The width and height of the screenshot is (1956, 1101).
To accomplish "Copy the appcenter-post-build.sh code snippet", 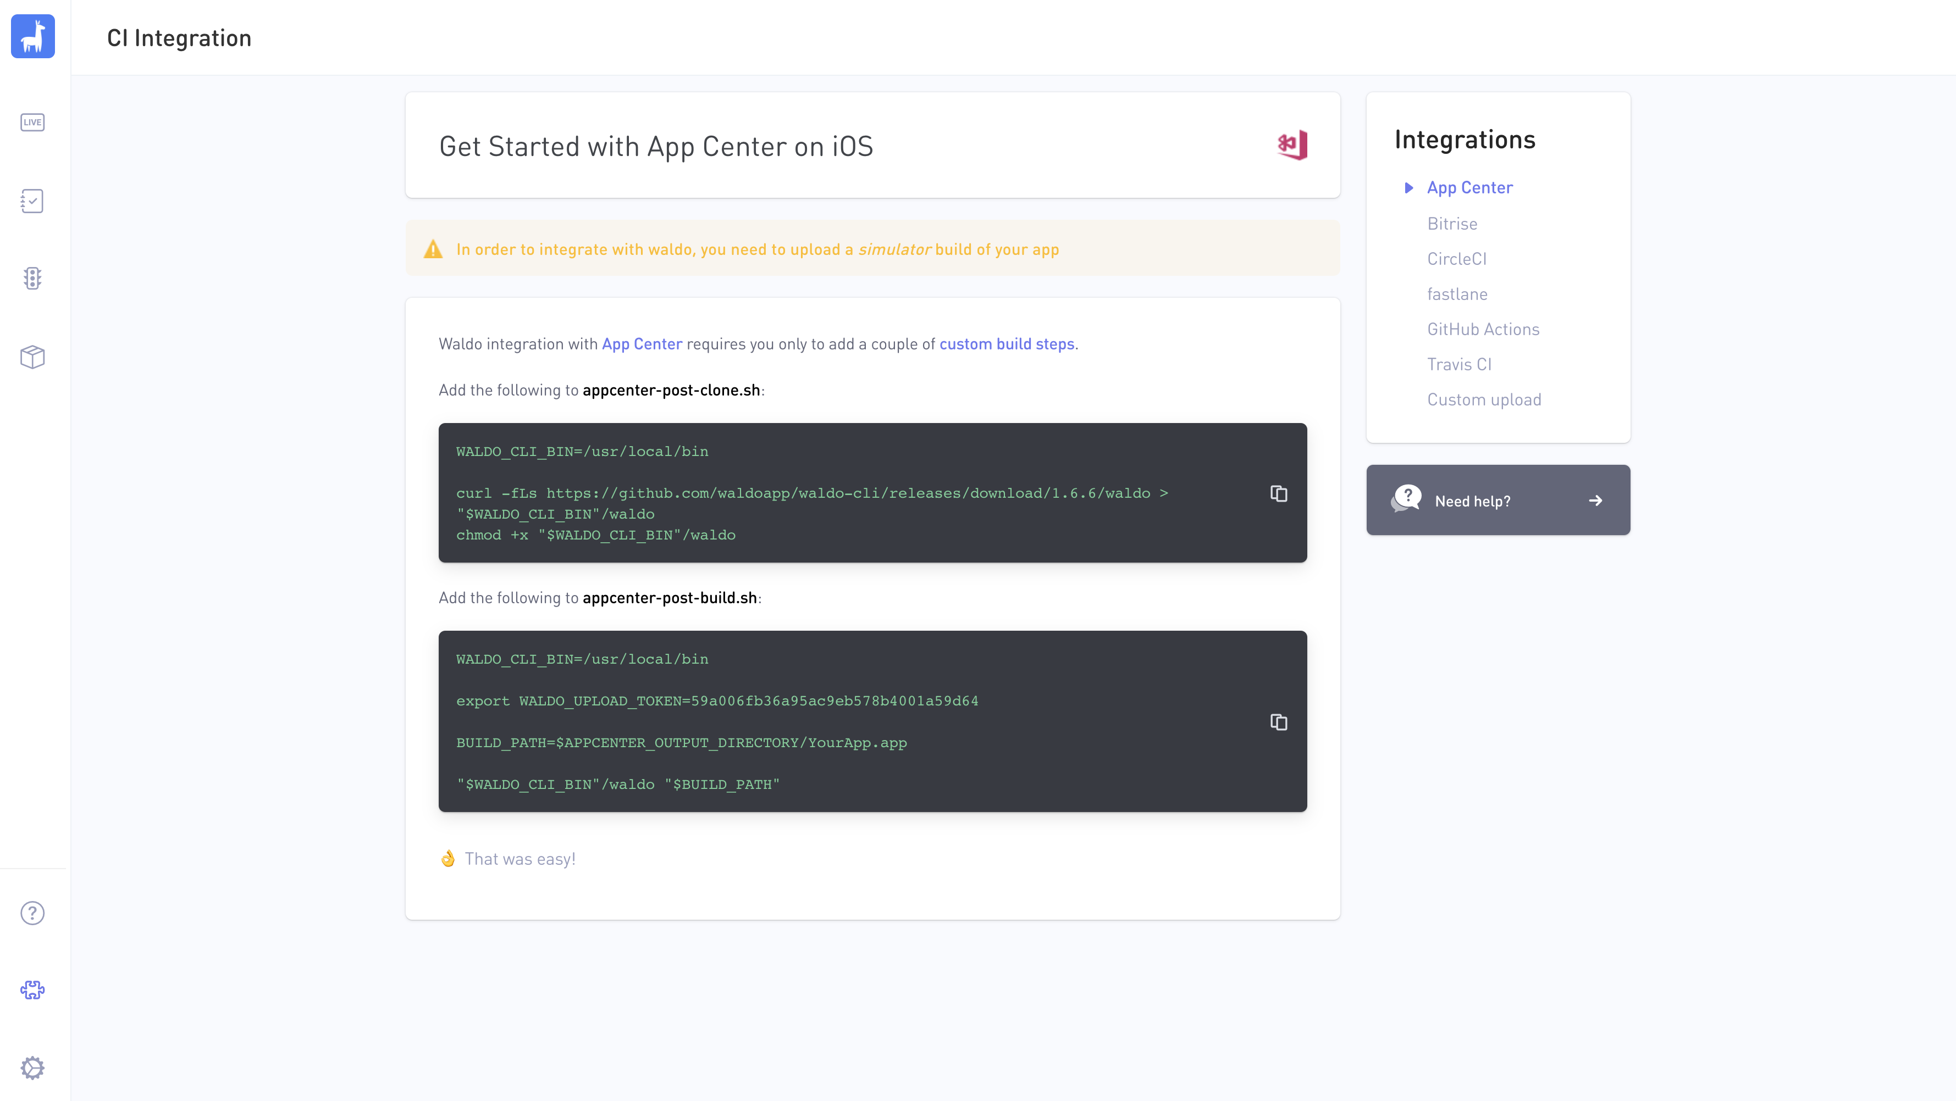I will click(1279, 721).
